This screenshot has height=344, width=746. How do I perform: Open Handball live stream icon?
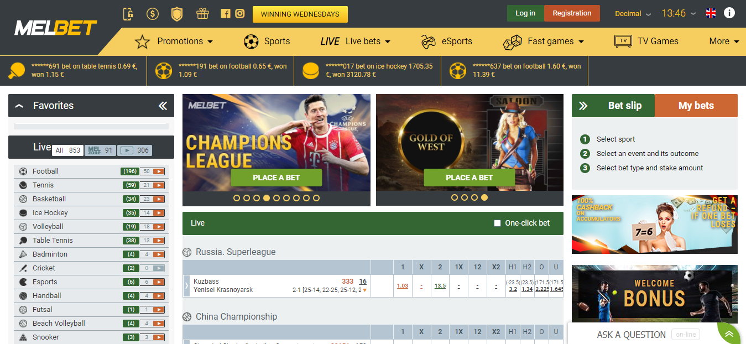tap(159, 296)
